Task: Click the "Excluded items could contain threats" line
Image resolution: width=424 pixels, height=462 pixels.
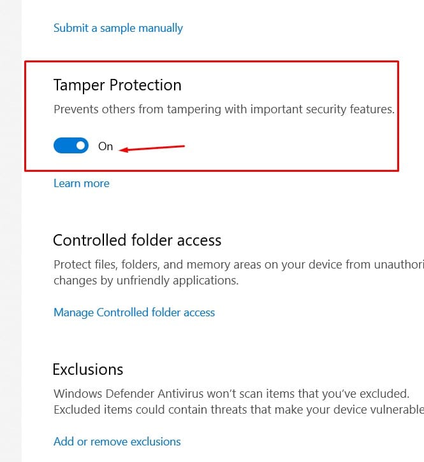Action: pos(236,409)
